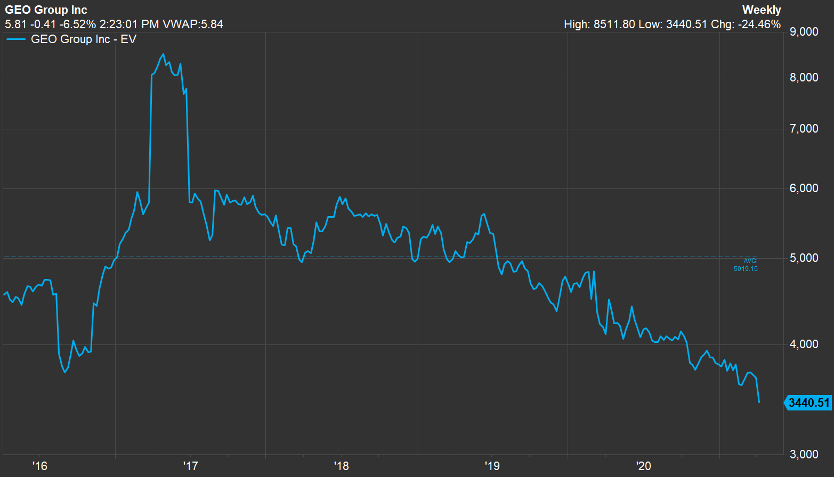Click the 4,000 y-axis label
This screenshot has width=834, height=477.
click(804, 344)
